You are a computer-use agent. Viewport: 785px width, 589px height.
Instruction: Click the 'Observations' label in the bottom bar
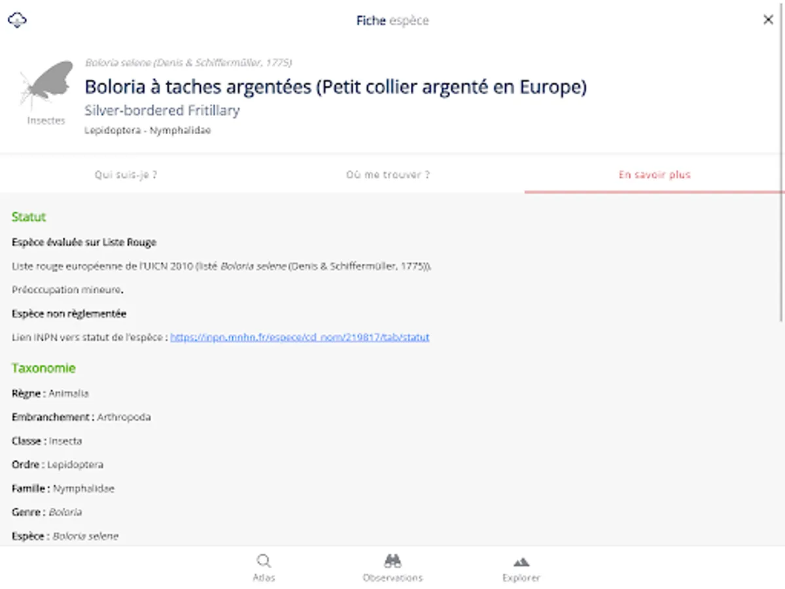point(392,578)
